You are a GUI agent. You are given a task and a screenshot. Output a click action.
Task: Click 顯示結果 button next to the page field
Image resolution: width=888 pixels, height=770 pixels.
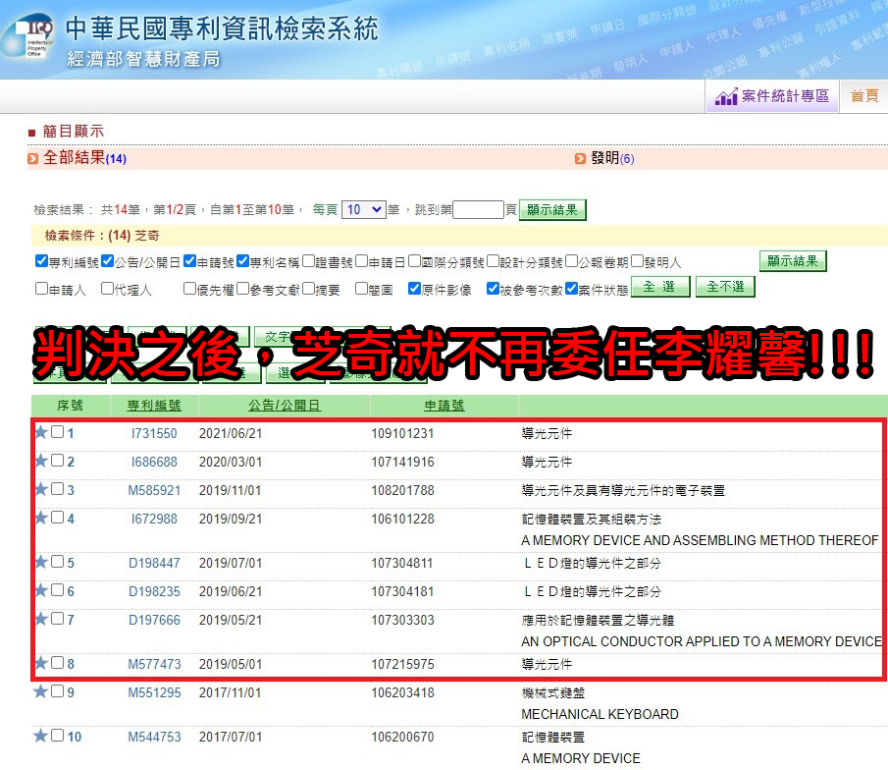pos(552,210)
